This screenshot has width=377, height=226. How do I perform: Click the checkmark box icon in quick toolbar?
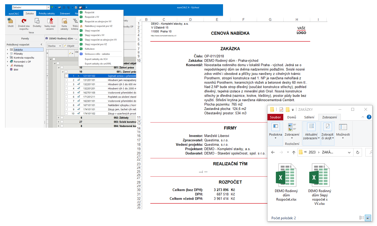point(76,7)
